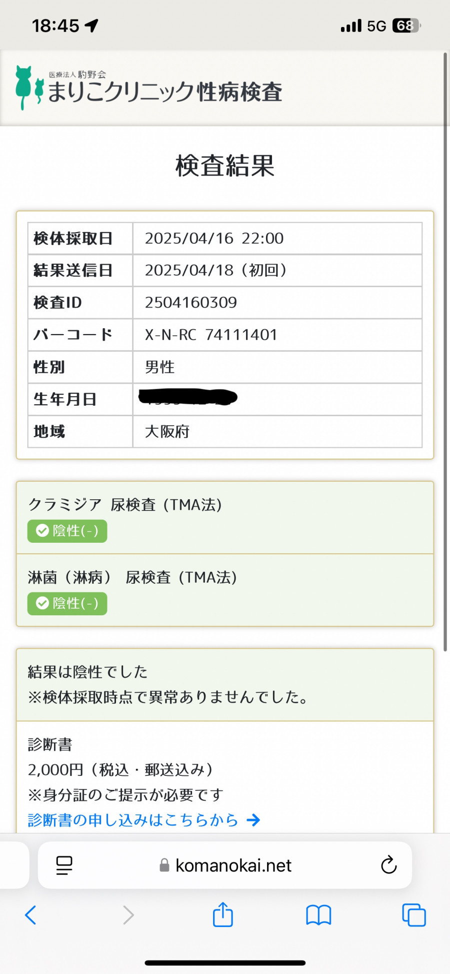Reload the page with the refresh icon
Viewport: 450px width, 974px height.
(x=388, y=864)
